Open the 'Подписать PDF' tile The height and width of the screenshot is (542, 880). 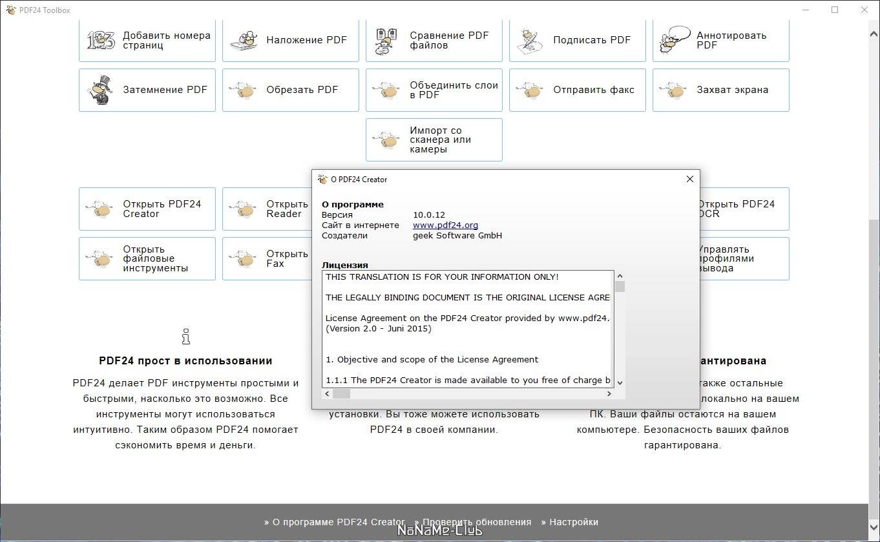[578, 40]
